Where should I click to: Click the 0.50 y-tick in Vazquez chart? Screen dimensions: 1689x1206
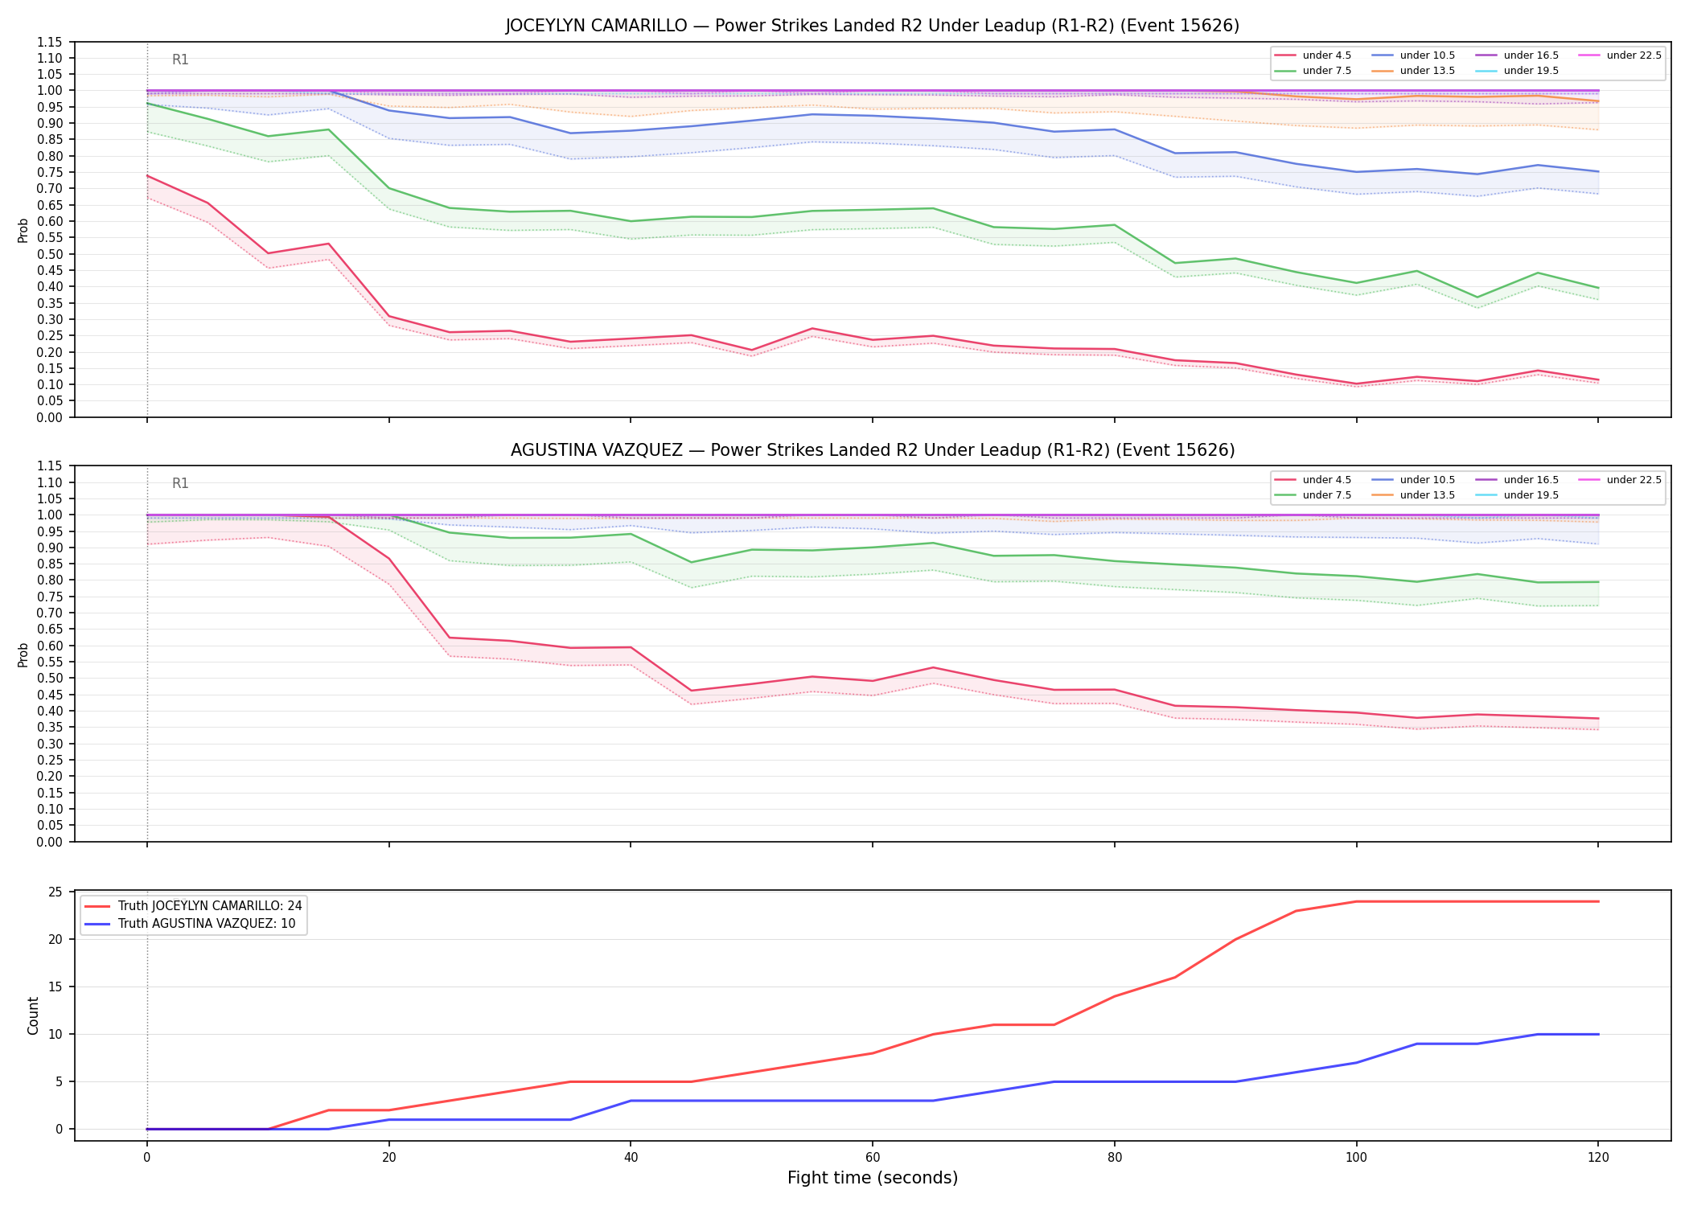pos(50,679)
